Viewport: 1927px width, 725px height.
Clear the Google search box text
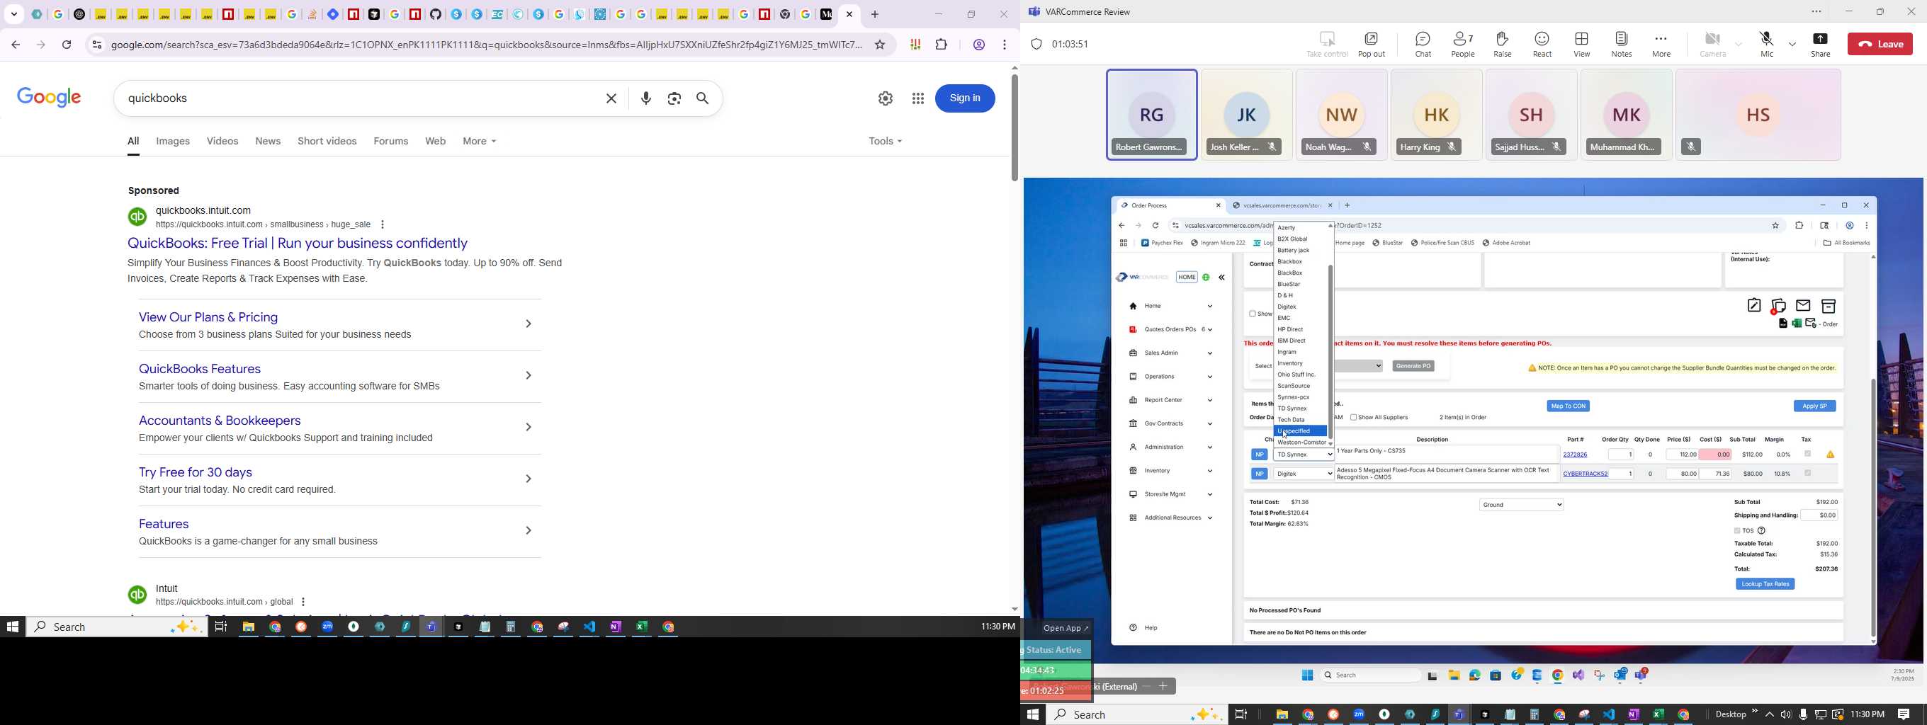tap(611, 98)
